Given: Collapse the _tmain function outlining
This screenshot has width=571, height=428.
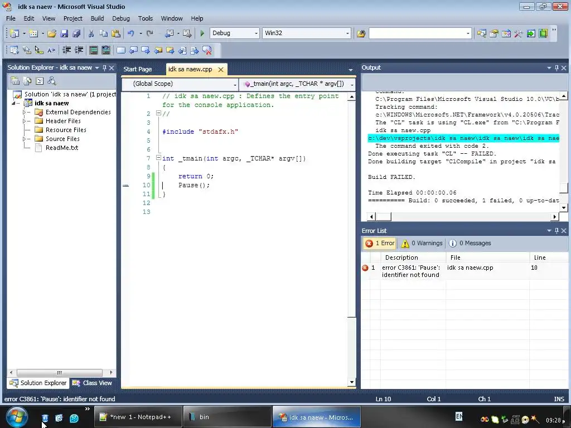Looking at the screenshot, I should tap(158, 158).
